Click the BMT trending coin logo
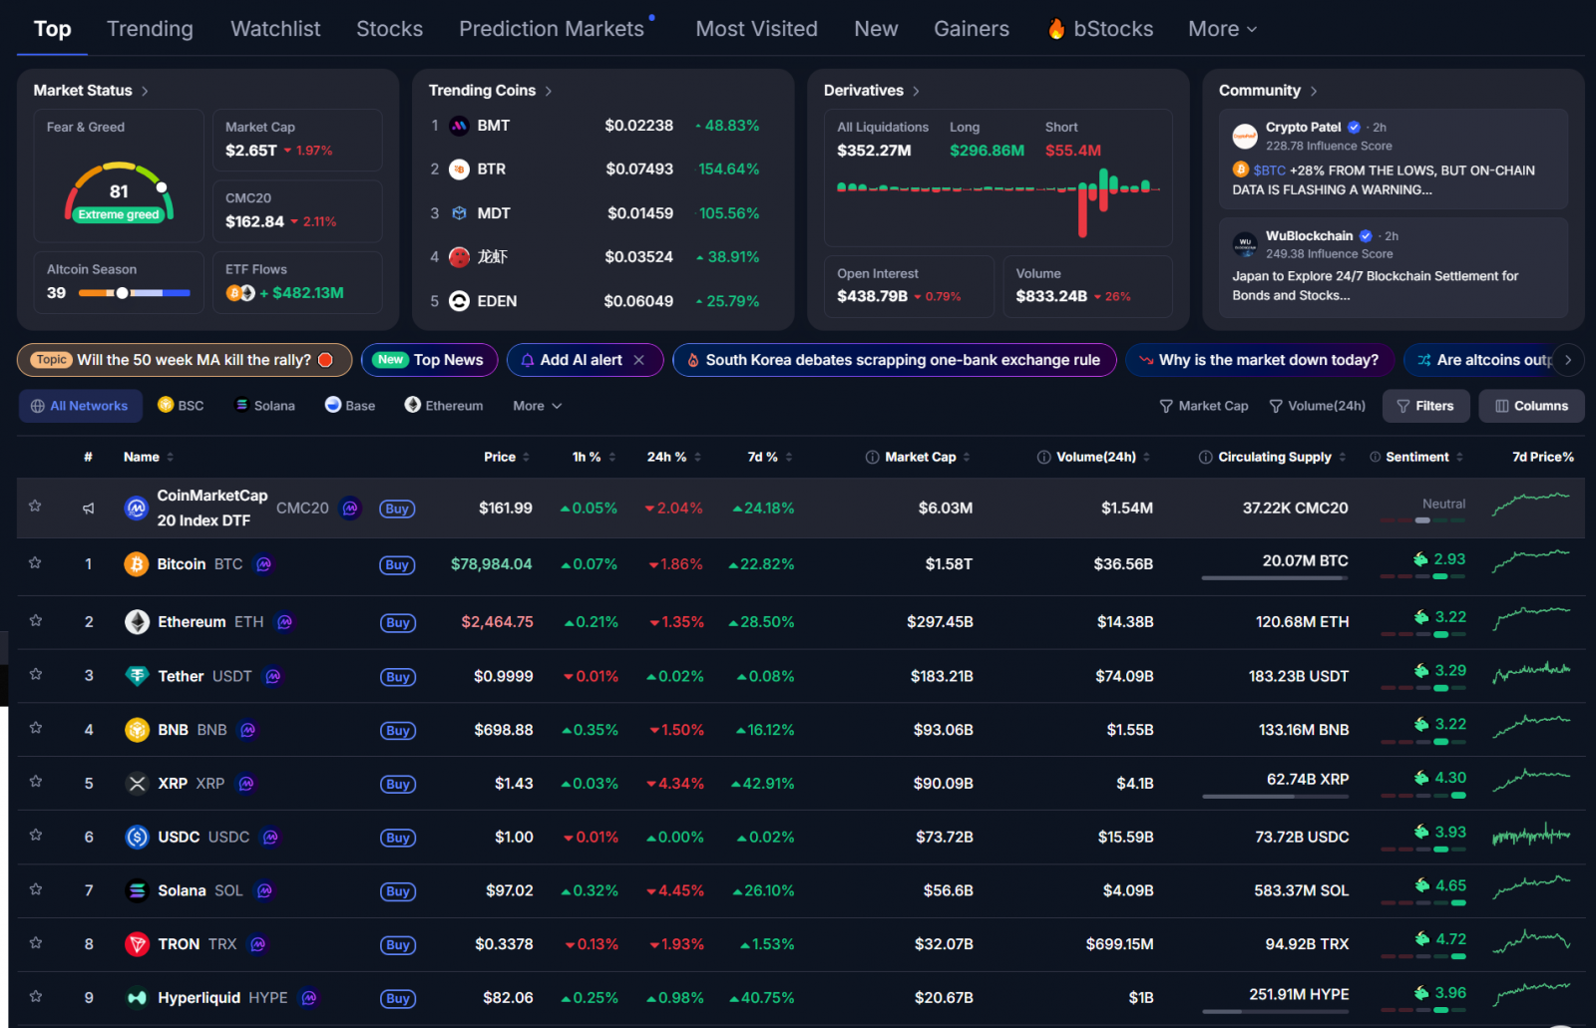Viewport: 1596px width, 1028px height. click(459, 126)
